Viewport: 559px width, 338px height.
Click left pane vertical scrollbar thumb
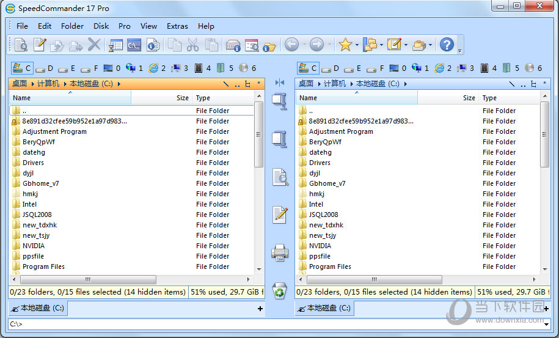(259, 134)
